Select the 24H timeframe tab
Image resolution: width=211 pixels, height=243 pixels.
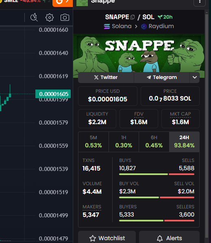[184, 142]
